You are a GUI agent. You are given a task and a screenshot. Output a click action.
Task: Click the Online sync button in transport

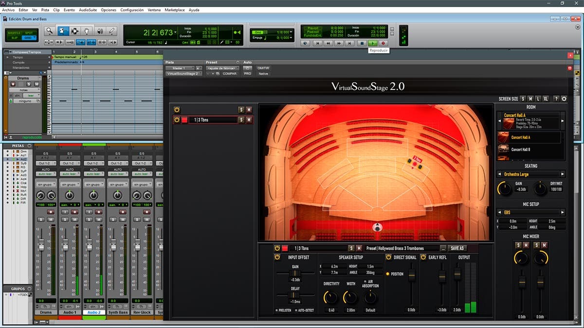click(306, 43)
